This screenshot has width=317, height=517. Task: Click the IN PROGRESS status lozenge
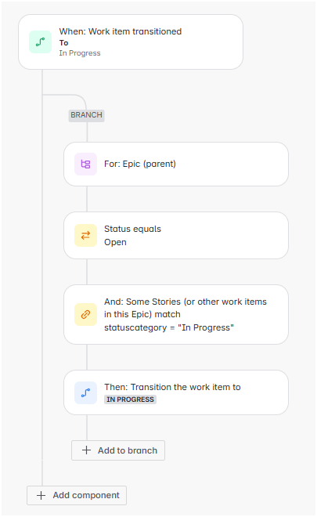[130, 399]
